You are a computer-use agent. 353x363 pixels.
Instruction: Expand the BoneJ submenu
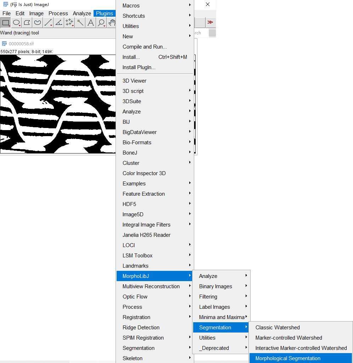(x=155, y=152)
